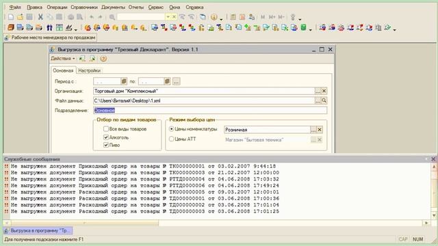The image size is (438, 246).
Task: Click the magnifier Search icon in the top toolbar
Action: pos(112,17)
